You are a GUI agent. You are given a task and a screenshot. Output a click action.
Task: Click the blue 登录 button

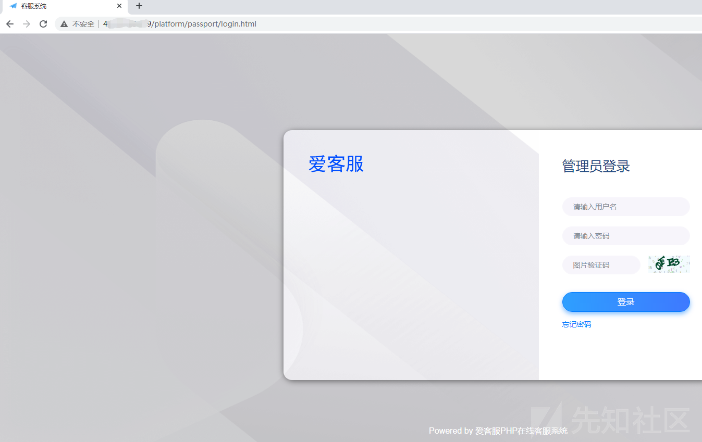[x=626, y=302]
